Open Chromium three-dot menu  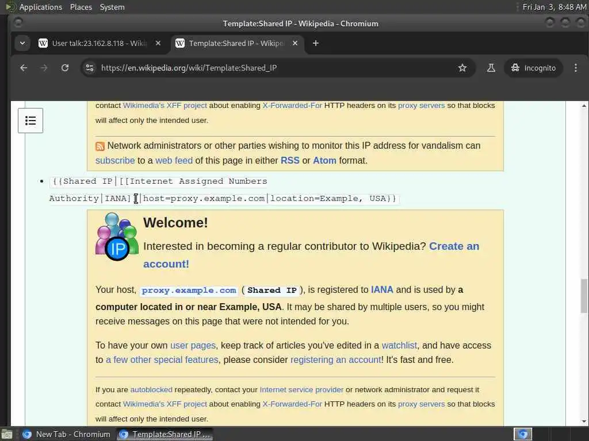pos(575,68)
